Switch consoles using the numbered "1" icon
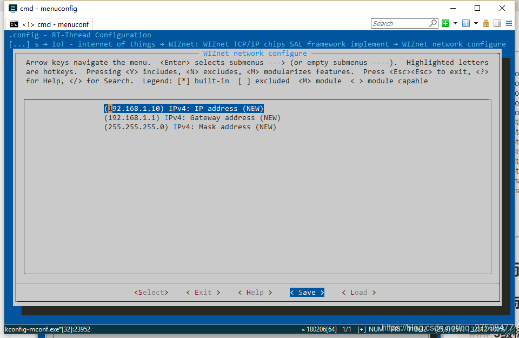Screen dimensions: 519x338 [x=466, y=23]
